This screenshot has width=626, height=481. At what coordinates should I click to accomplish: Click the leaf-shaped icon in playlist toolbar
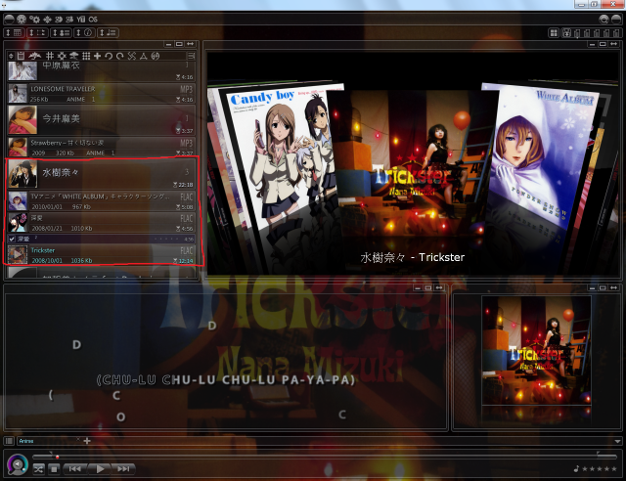tap(35, 56)
